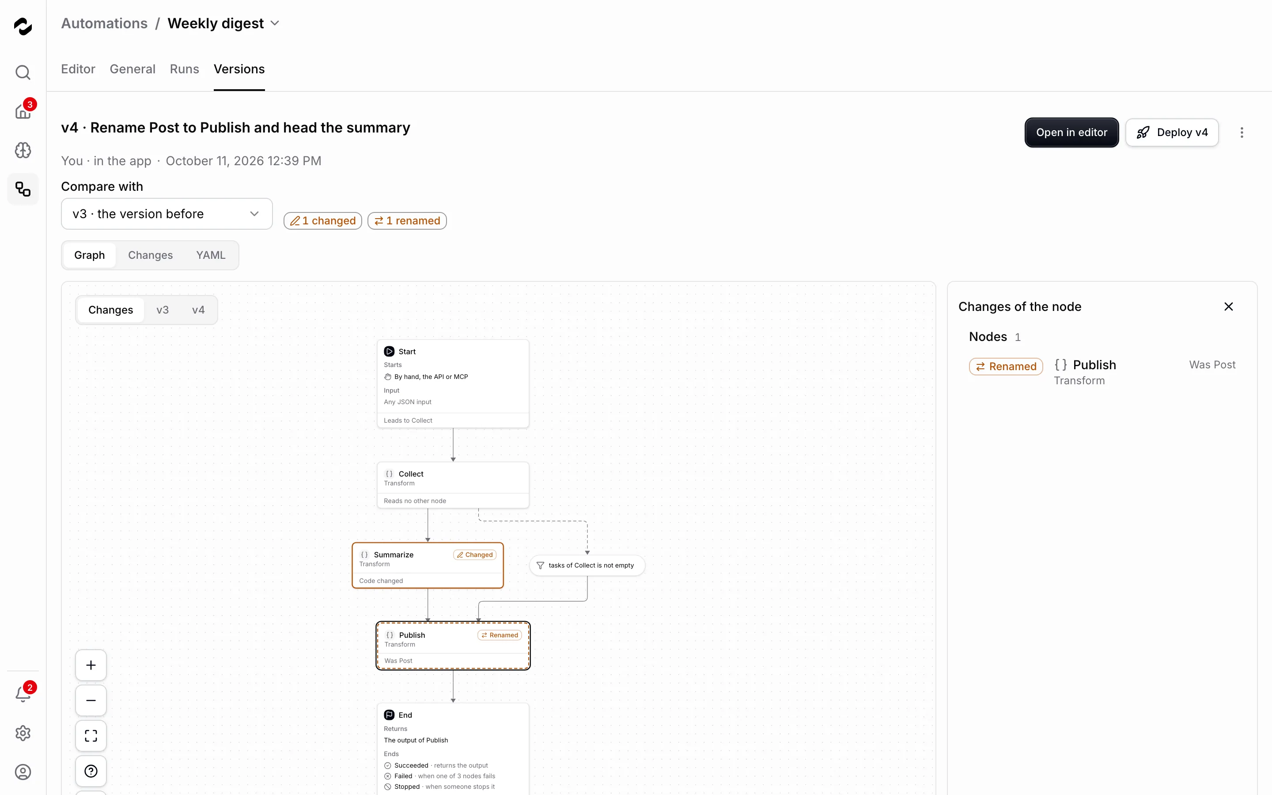1272x795 pixels.
Task: Click Open in editor button
Action: pyautogui.click(x=1071, y=132)
